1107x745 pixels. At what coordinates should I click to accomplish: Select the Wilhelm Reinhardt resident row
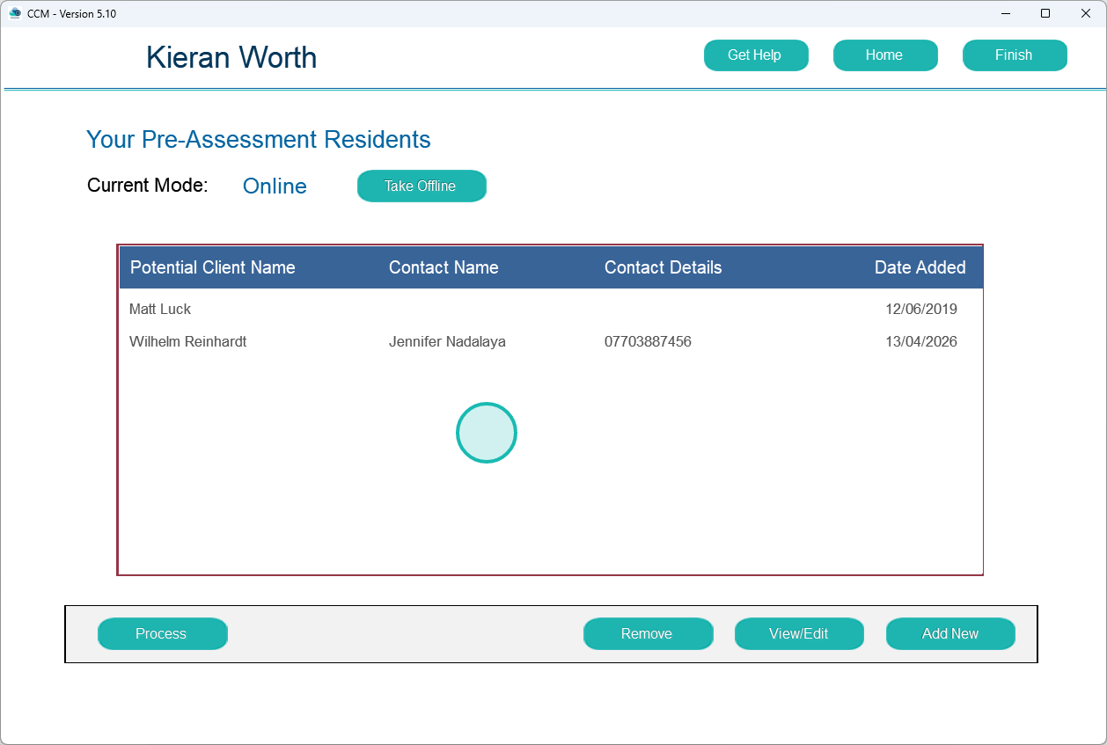pos(187,342)
